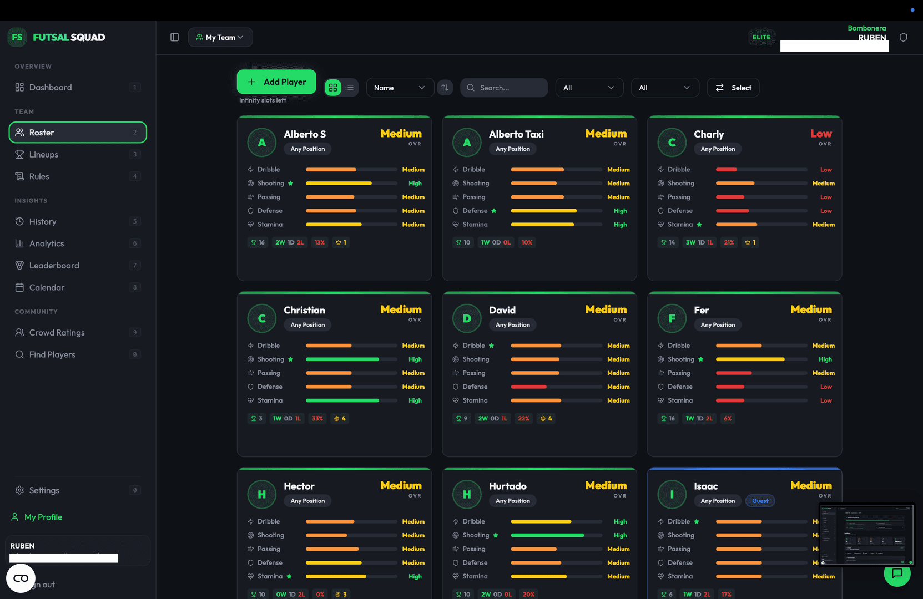This screenshot has height=599, width=923.
Task: Click the shield icon beside RUBEN
Action: [903, 37]
